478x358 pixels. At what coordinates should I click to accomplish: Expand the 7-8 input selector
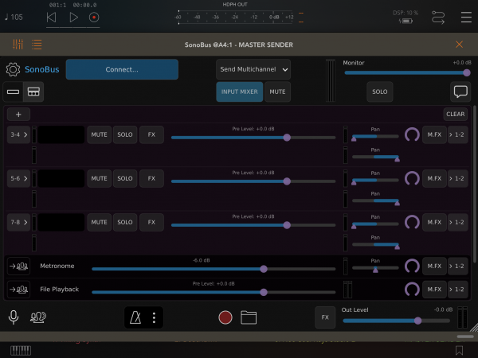18,222
